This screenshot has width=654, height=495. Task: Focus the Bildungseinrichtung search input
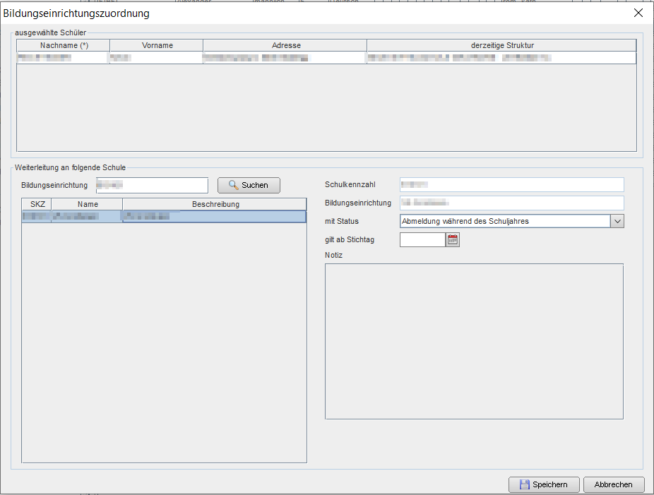(x=152, y=185)
